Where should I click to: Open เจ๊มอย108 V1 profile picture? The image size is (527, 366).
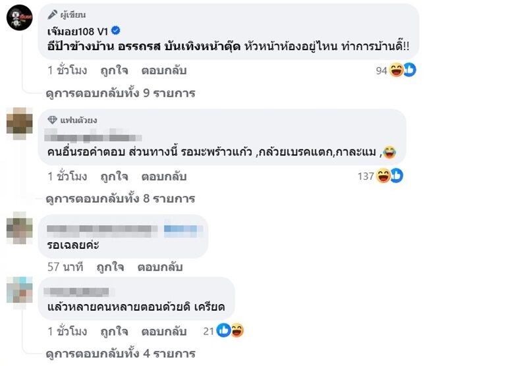point(20,17)
